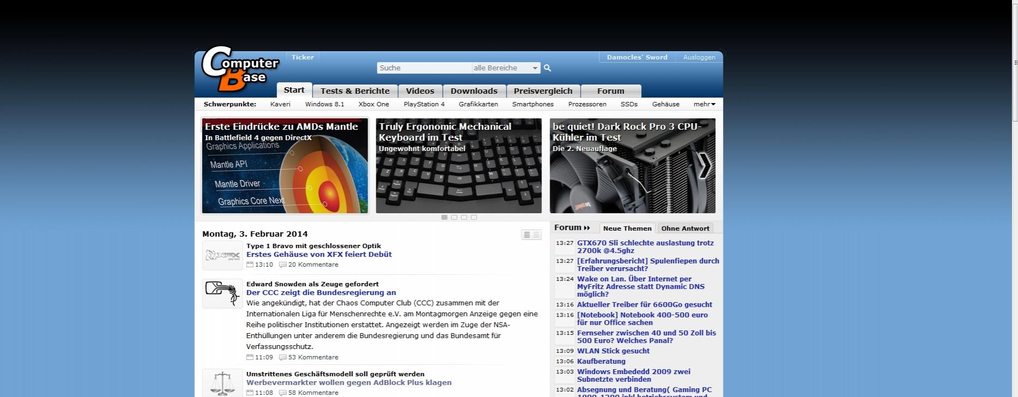
Task: Open the Prozessoren topic
Action: click(587, 104)
